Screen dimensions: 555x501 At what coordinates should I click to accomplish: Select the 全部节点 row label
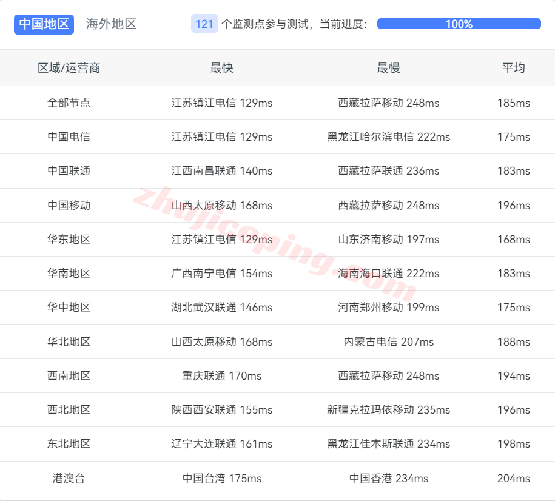(x=69, y=103)
